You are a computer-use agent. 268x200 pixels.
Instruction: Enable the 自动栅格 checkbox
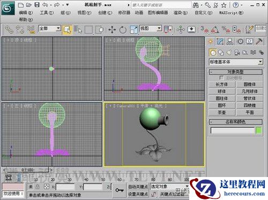pyautogui.click(x=221, y=78)
